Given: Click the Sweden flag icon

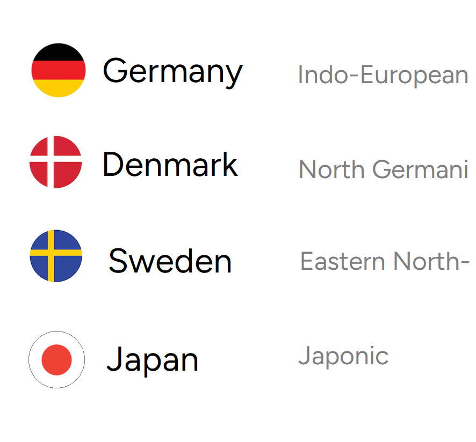Looking at the screenshot, I should pyautogui.click(x=56, y=256).
